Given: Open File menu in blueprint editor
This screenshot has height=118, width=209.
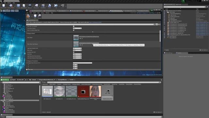Looking at the screenshot, I should pos(27,13).
